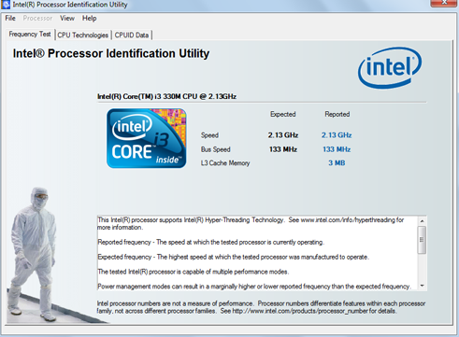The image size is (459, 337).
Task: Click the expected bus speed '133 MHz' in black
Action: pos(283,149)
